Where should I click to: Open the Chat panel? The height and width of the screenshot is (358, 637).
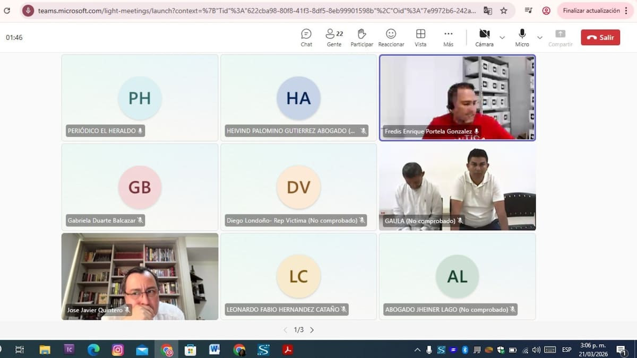306,37
